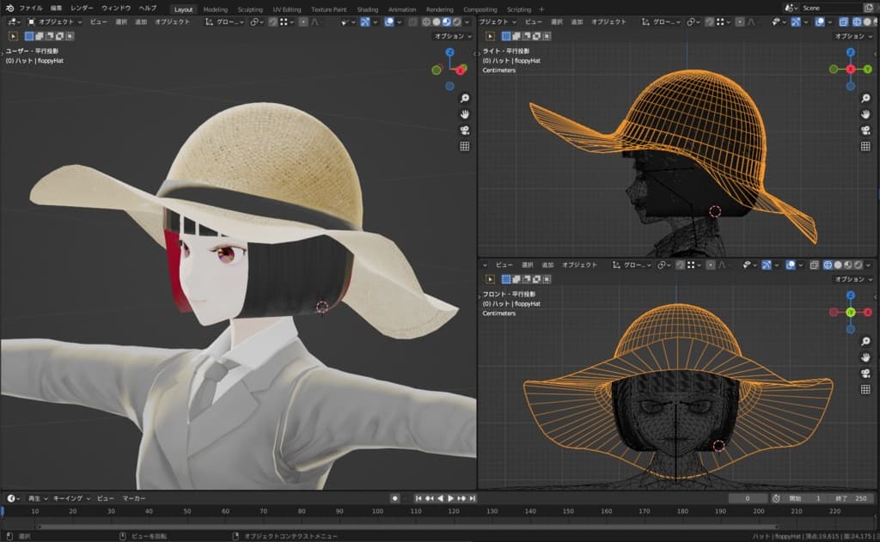The image size is (880, 542).
Task: Toggle camera view icon in top-right viewport
Action: point(866,130)
